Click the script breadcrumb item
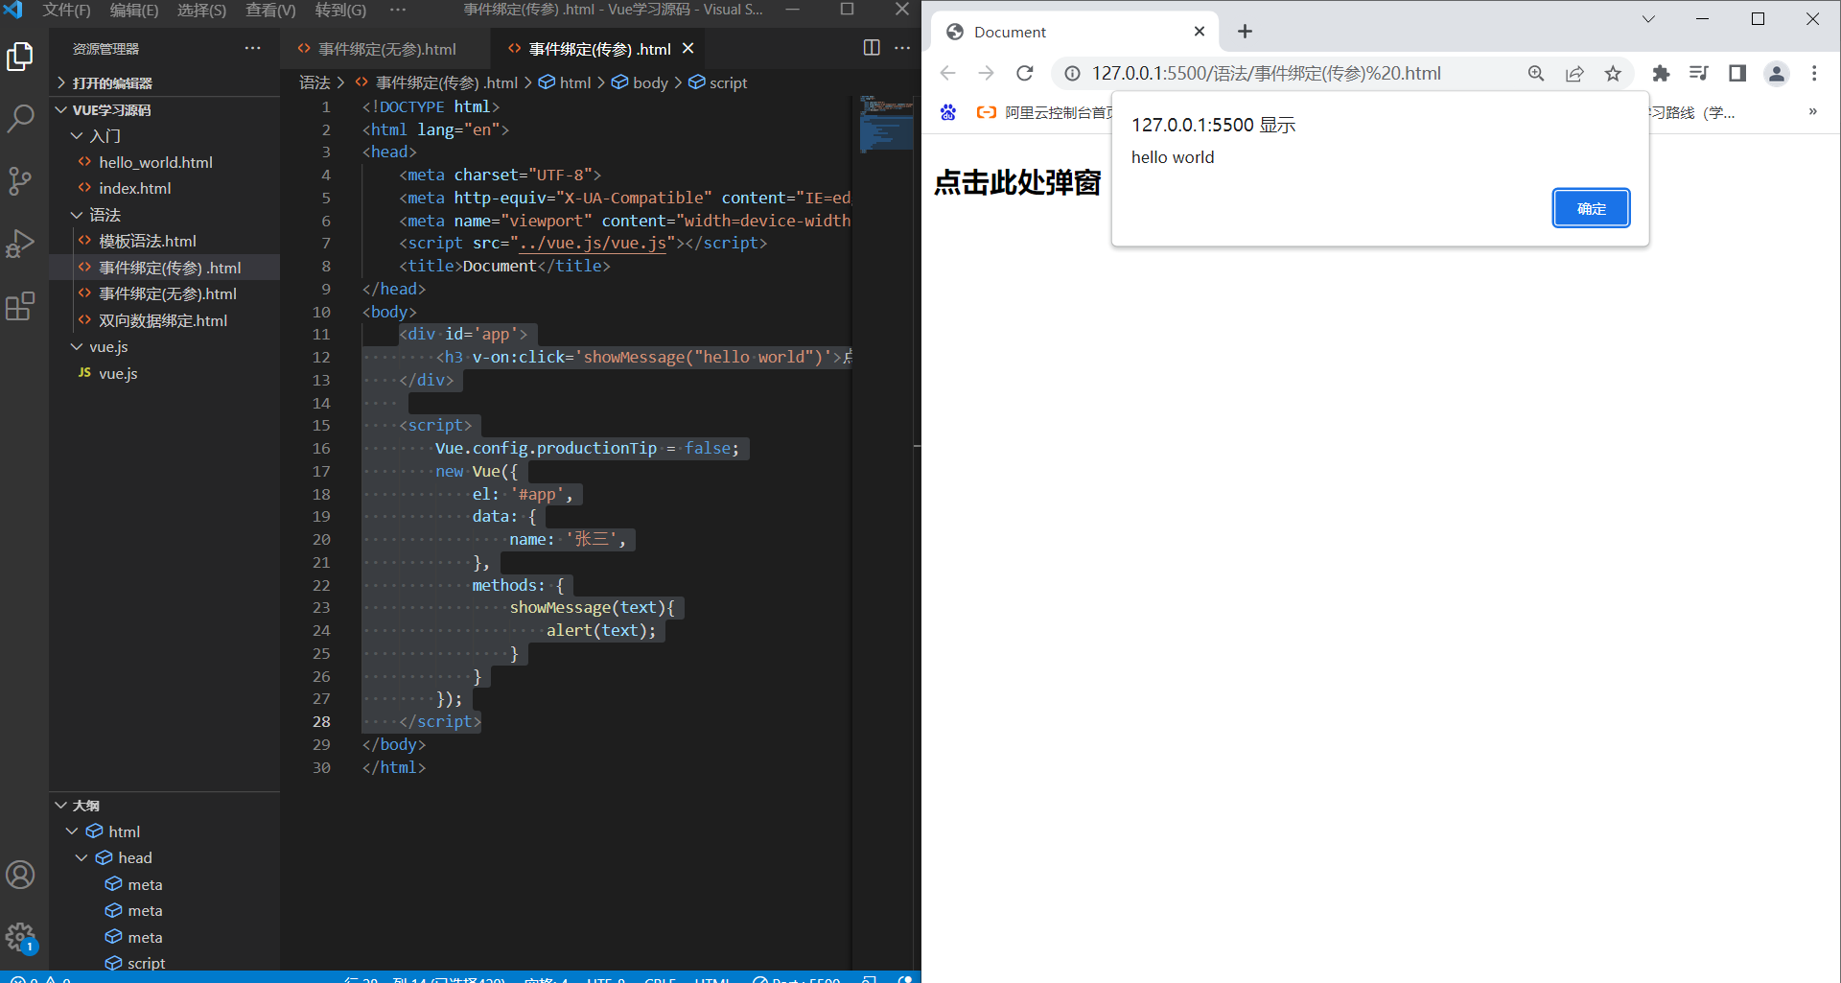Viewport: 1841px width, 983px height. [718, 82]
